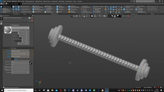
Task: Click the Windows taskbar search box
Action: point(19,90)
